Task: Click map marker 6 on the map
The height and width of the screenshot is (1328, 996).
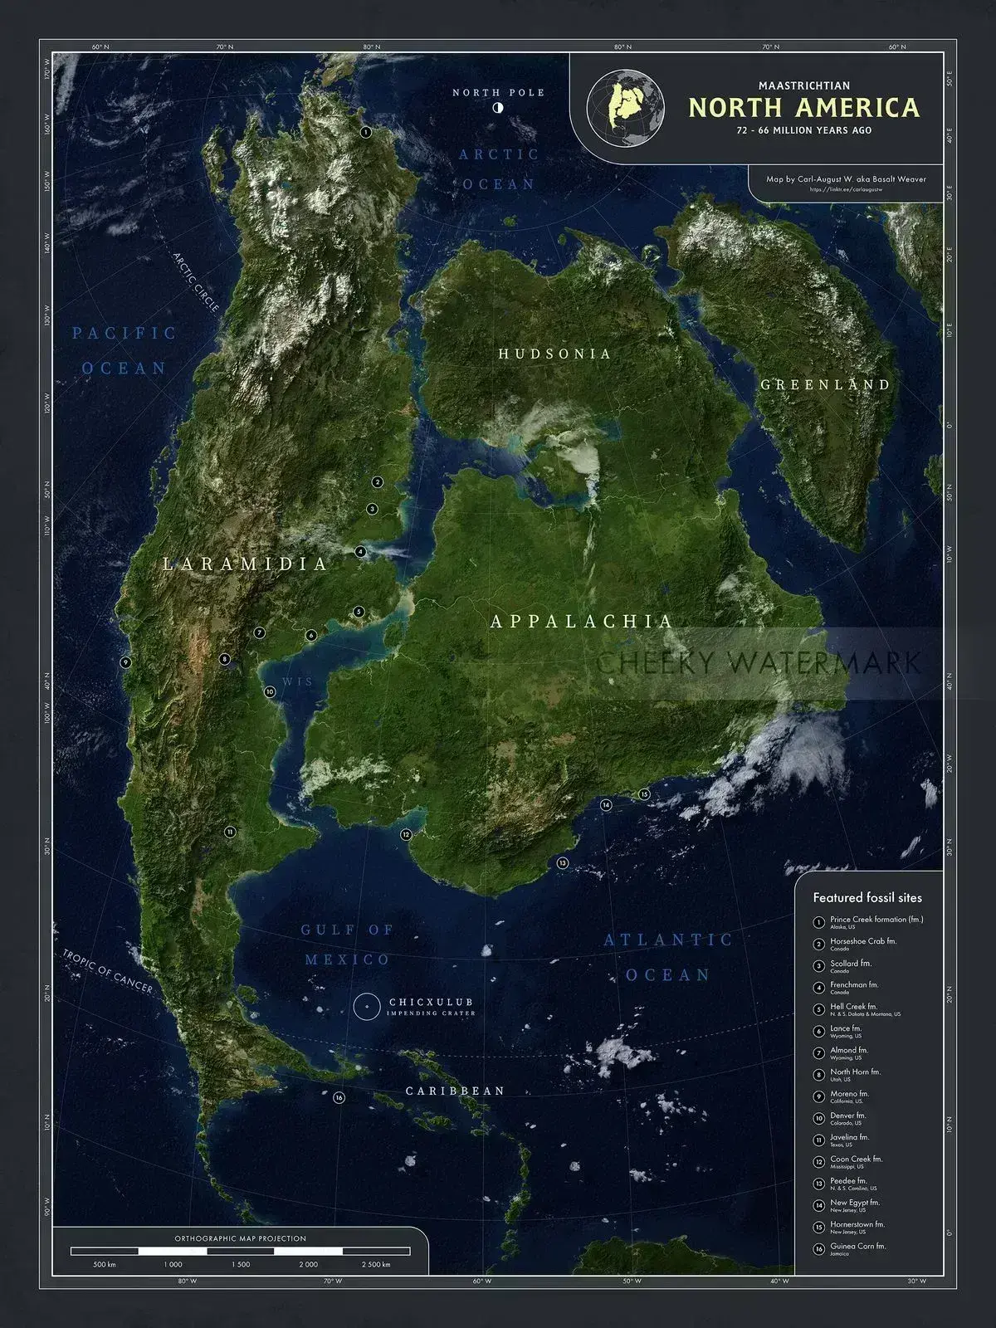Action: [311, 635]
